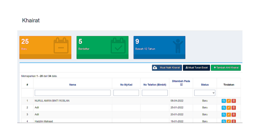Click the No Telefon filter input field
261x139 pixels.
(155, 93)
